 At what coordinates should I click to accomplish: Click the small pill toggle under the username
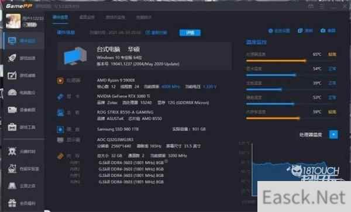click(30, 25)
